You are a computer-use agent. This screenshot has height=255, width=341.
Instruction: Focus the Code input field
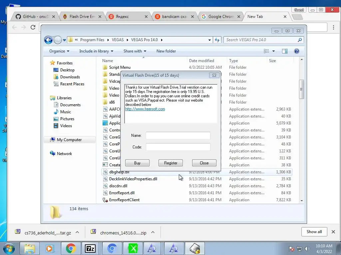pos(178,147)
